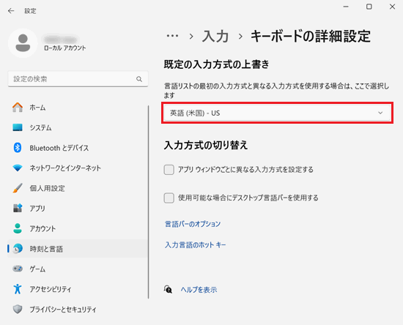Click the 時刻と言語 globe clock icon
The height and width of the screenshot is (325, 403).
18,248
